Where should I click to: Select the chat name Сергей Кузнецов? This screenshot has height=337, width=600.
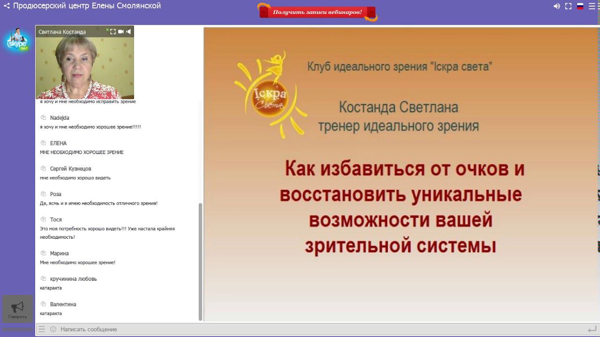[x=71, y=168]
